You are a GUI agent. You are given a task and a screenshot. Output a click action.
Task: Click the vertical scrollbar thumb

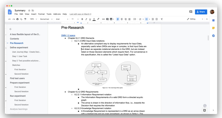208,38
